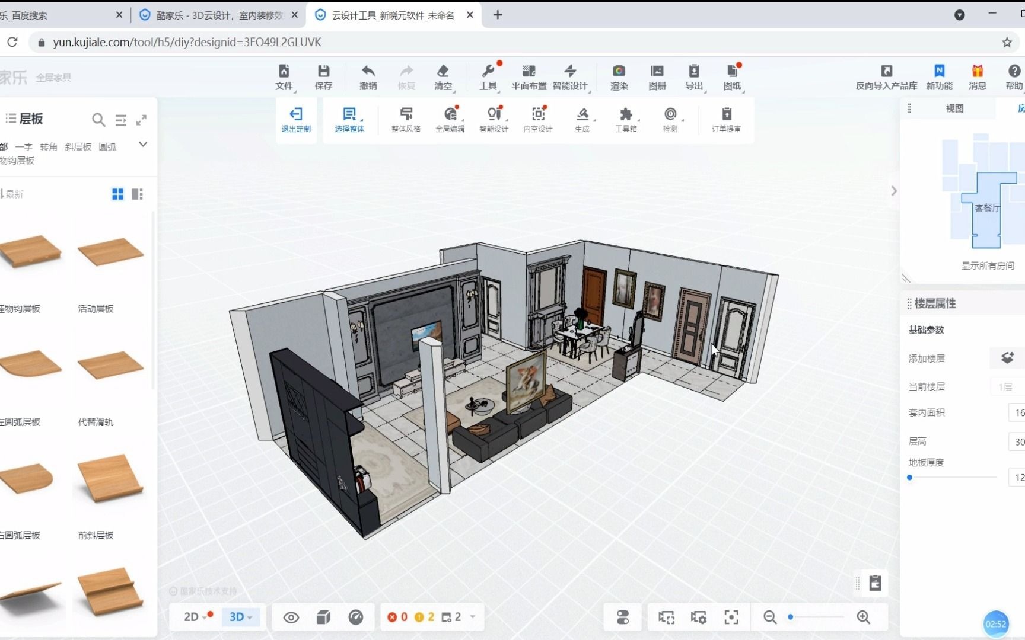Open the 工具箱 toolbox
1025x640 pixels.
[x=626, y=120]
